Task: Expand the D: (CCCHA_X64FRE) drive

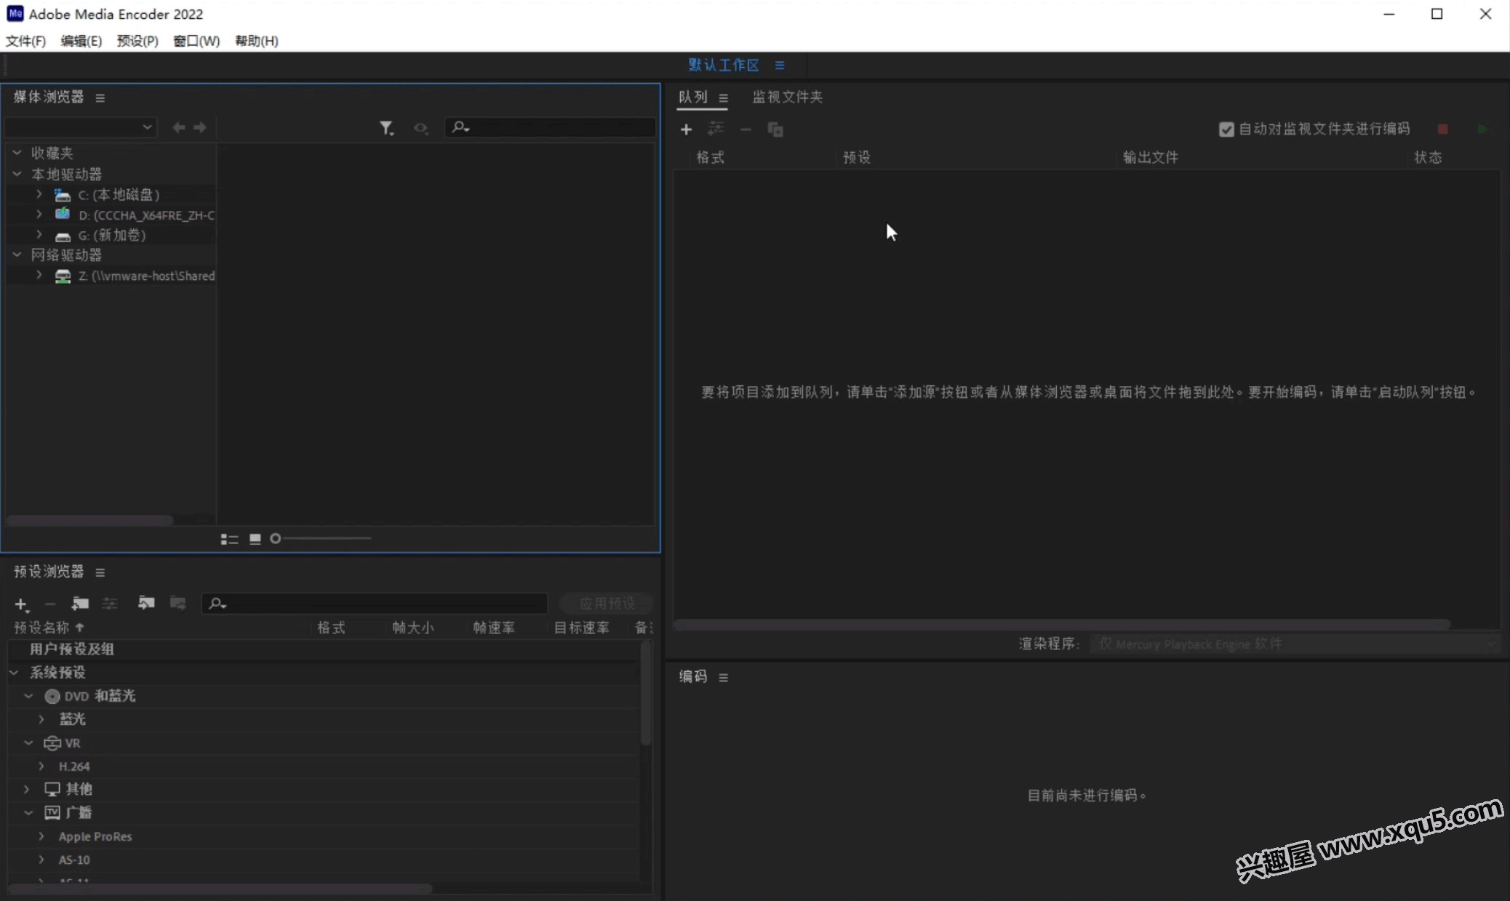Action: (x=39, y=215)
